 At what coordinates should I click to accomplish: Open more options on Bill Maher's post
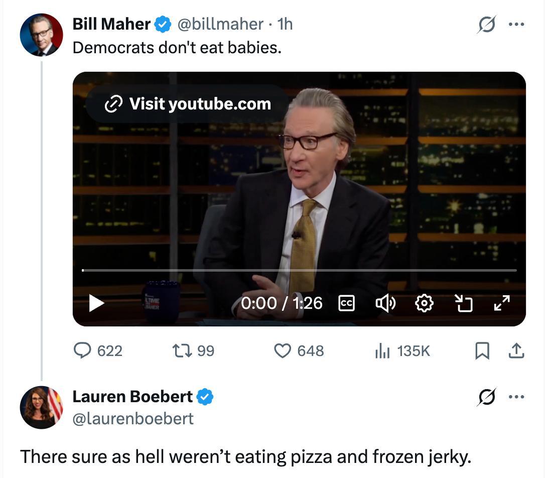(x=516, y=25)
